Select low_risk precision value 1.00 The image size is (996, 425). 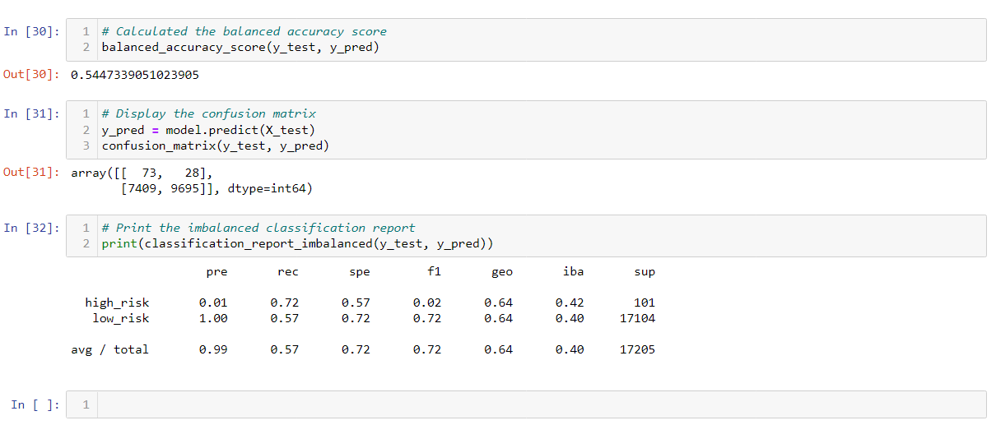(214, 318)
